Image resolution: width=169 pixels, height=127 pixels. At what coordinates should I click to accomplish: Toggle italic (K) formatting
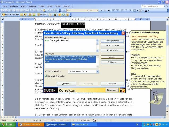click(x=105, y=10)
